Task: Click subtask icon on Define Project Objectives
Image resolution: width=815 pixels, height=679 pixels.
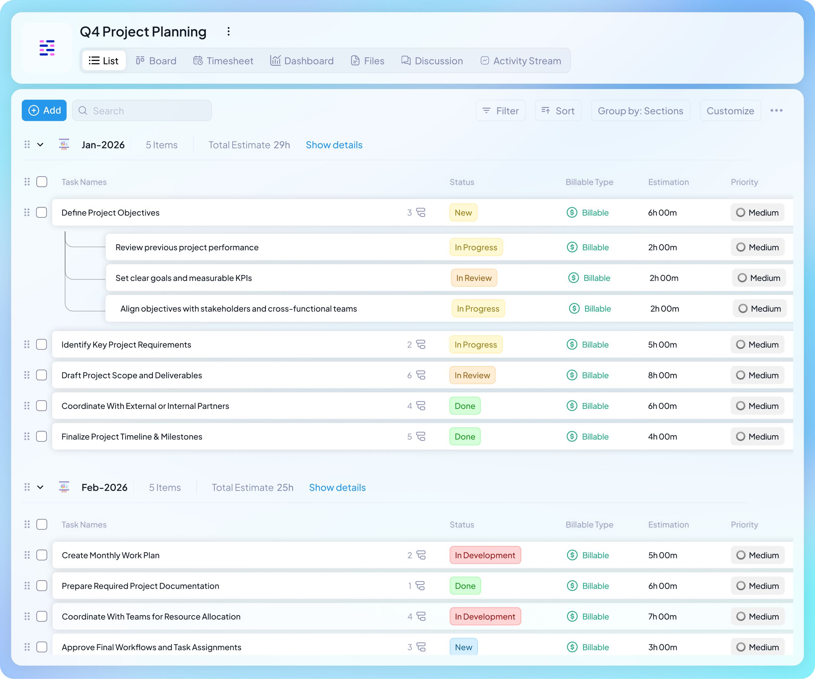Action: [421, 213]
